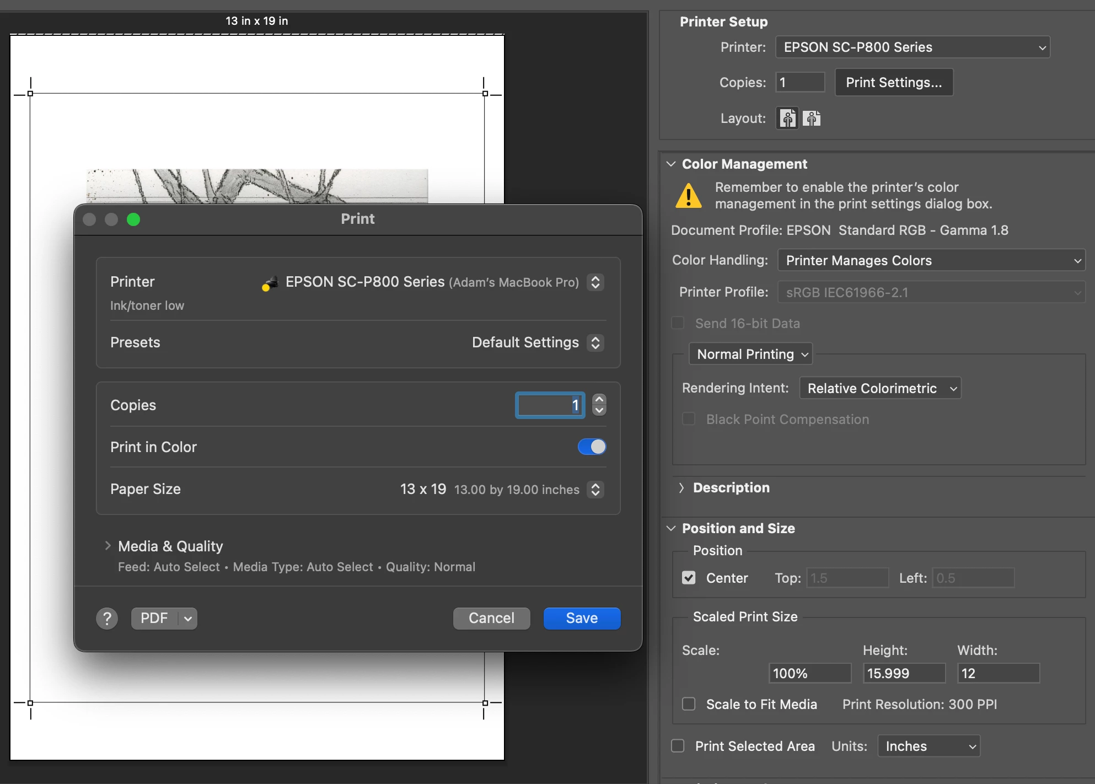The height and width of the screenshot is (784, 1095).
Task: Open the PDF dropdown menu
Action: click(x=188, y=619)
